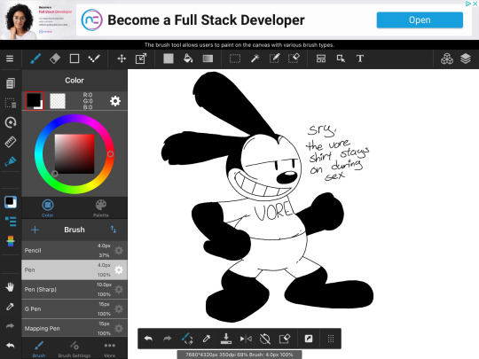This screenshot has width=479, height=359.
Task: Select the Text tool
Action: [x=360, y=59]
